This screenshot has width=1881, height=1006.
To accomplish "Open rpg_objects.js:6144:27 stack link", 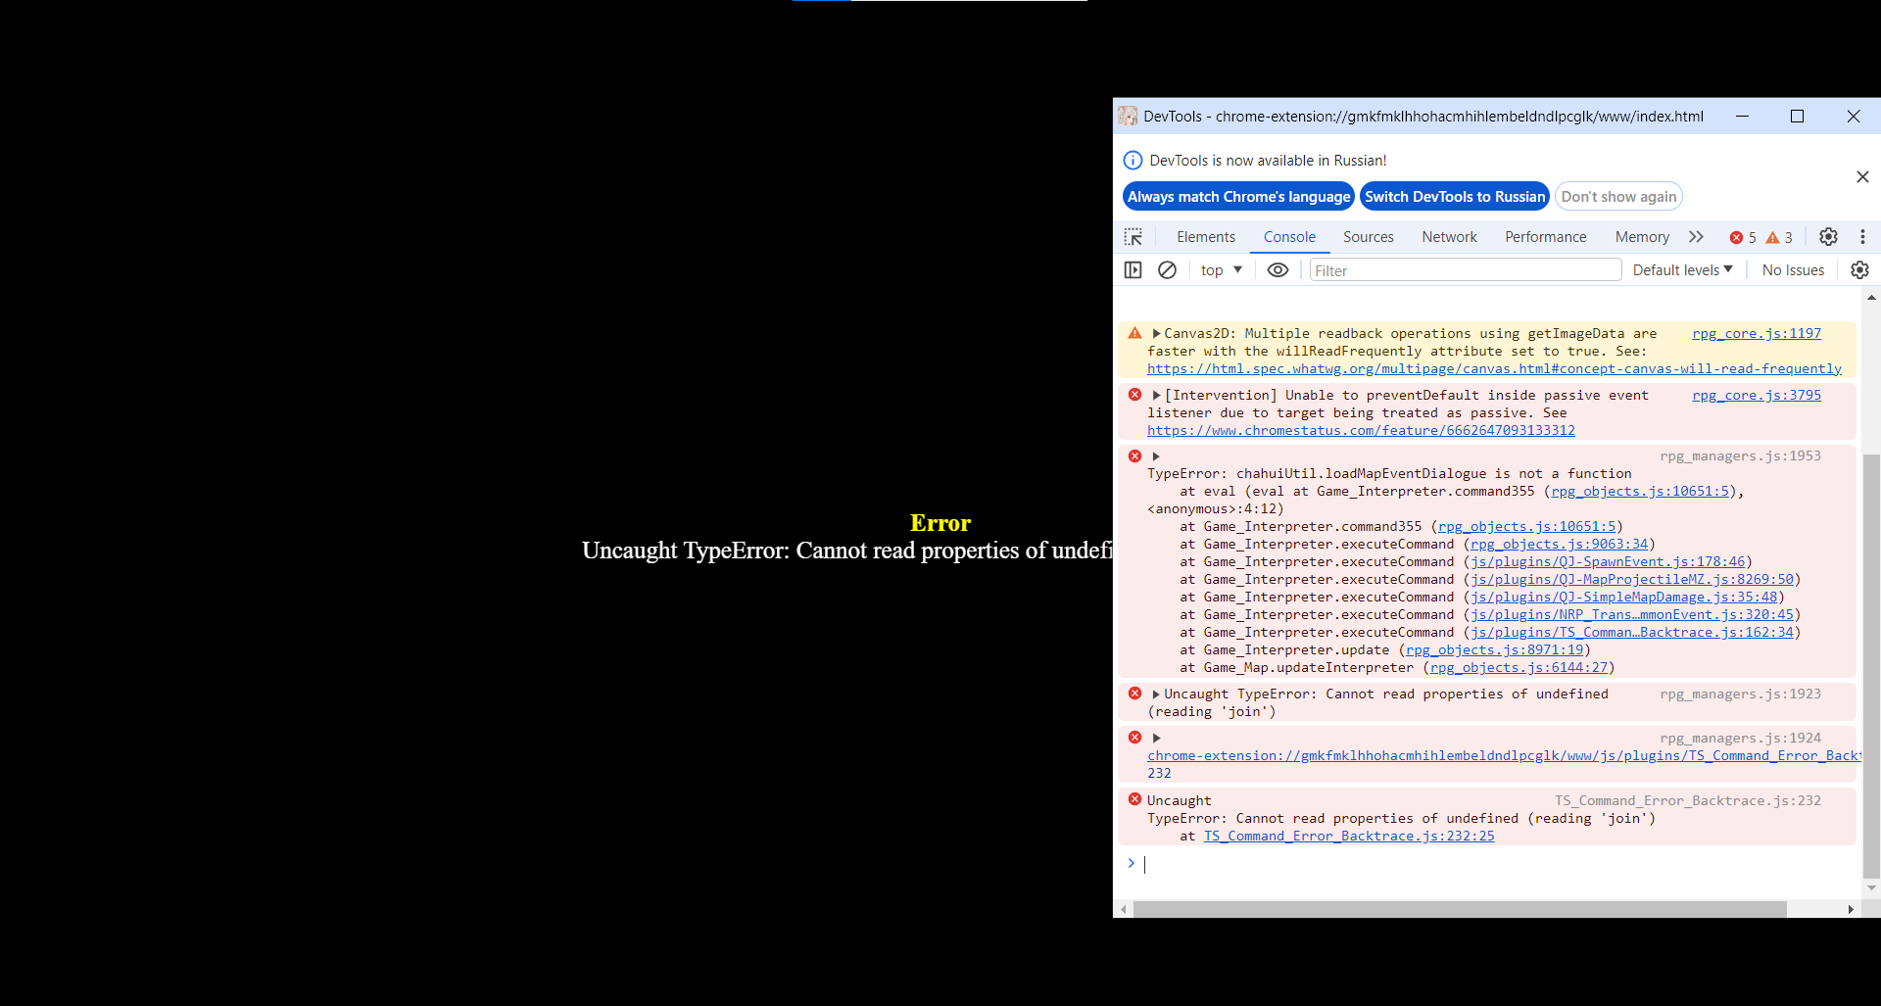I will [x=1519, y=668].
